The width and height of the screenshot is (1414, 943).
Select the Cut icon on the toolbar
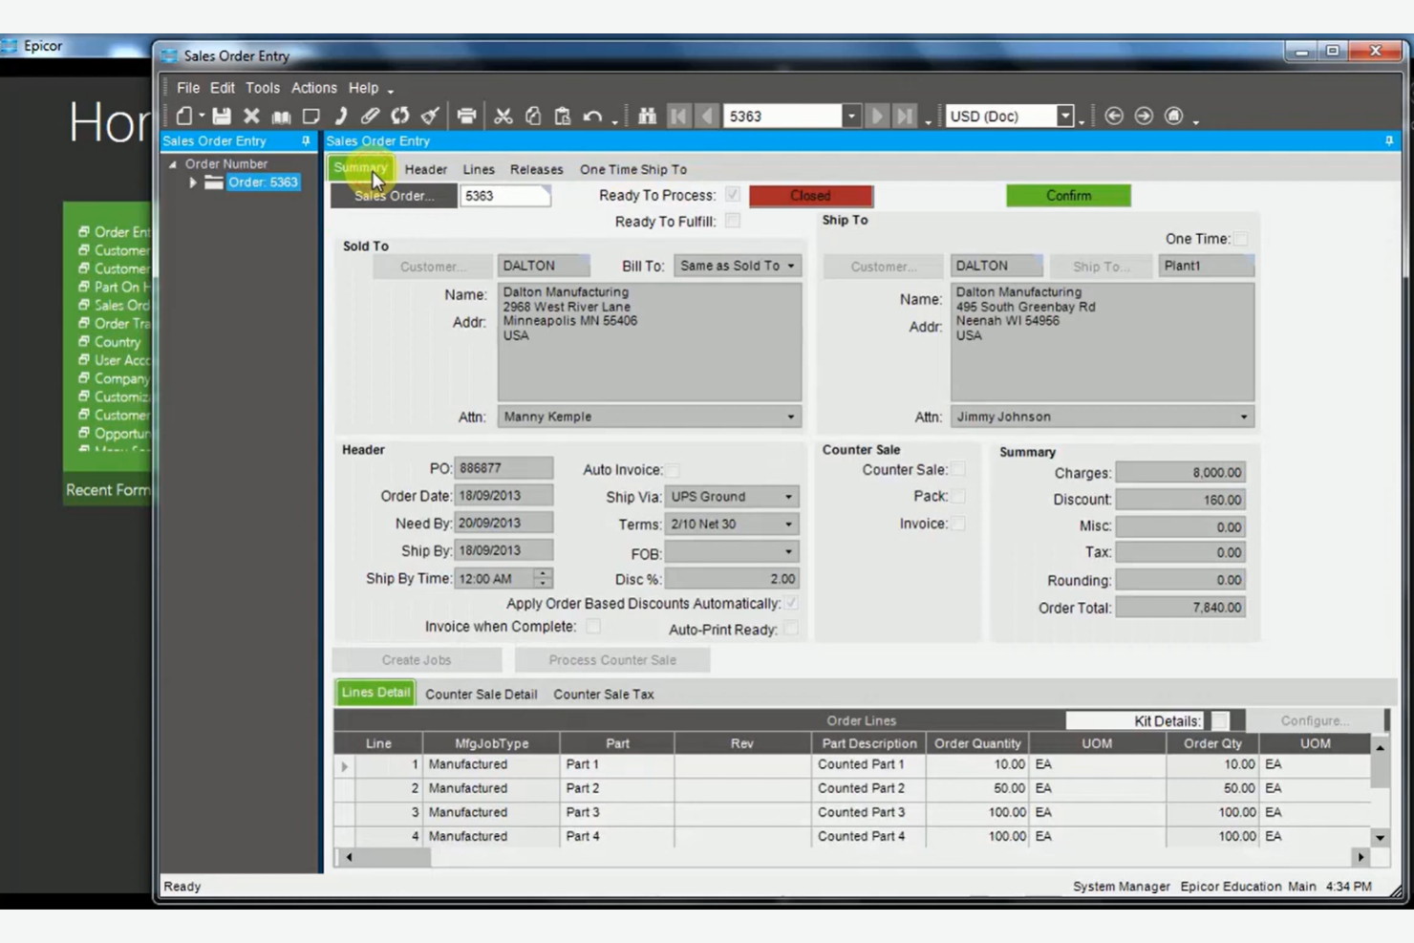[503, 116]
